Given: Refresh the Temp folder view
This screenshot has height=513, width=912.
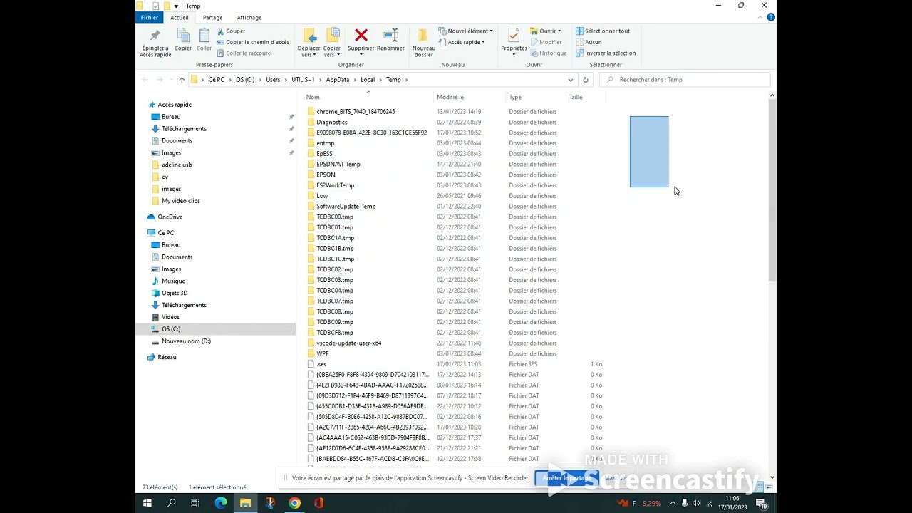Looking at the screenshot, I should pos(586,80).
